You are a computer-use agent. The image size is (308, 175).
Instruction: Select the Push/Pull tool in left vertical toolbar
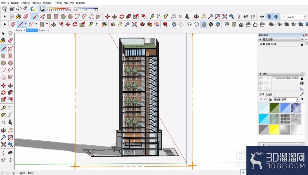[x=10, y=85]
